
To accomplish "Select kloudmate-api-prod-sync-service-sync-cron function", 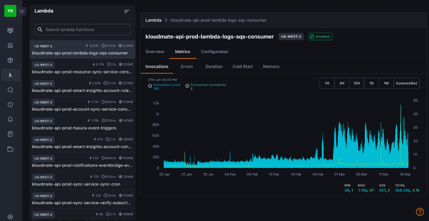I will [82, 181].
